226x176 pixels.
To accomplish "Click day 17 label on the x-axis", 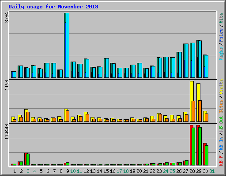I will (x=119, y=171).
